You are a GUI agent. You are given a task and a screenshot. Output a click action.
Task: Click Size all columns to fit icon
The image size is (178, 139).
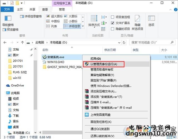[x=103, y=29]
